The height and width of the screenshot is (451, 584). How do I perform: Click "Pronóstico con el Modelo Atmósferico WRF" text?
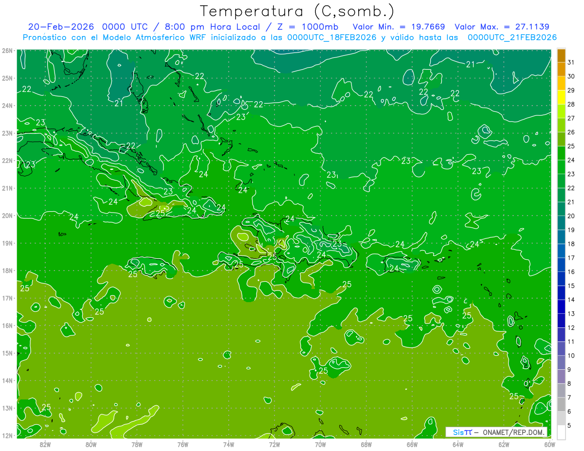(x=114, y=37)
